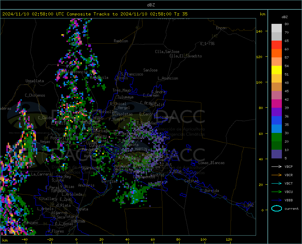Click the S_MARTIN label on map
302x244 pixels.
click(x=139, y=149)
